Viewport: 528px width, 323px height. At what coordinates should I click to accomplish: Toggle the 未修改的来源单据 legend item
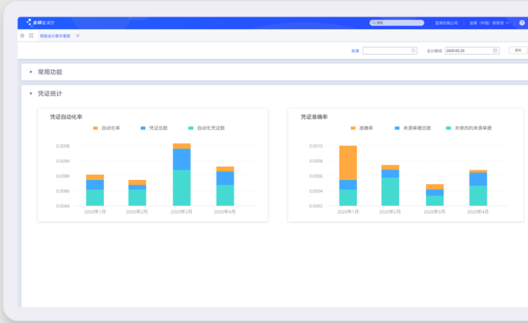(469, 128)
